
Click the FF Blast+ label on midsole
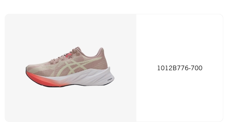[x=110, y=80]
